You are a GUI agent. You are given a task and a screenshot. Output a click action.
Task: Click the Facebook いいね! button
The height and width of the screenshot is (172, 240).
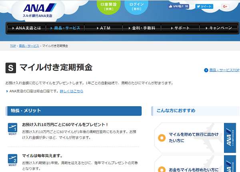click(x=178, y=6)
